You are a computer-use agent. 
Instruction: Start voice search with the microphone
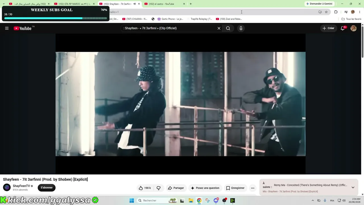click(241, 28)
